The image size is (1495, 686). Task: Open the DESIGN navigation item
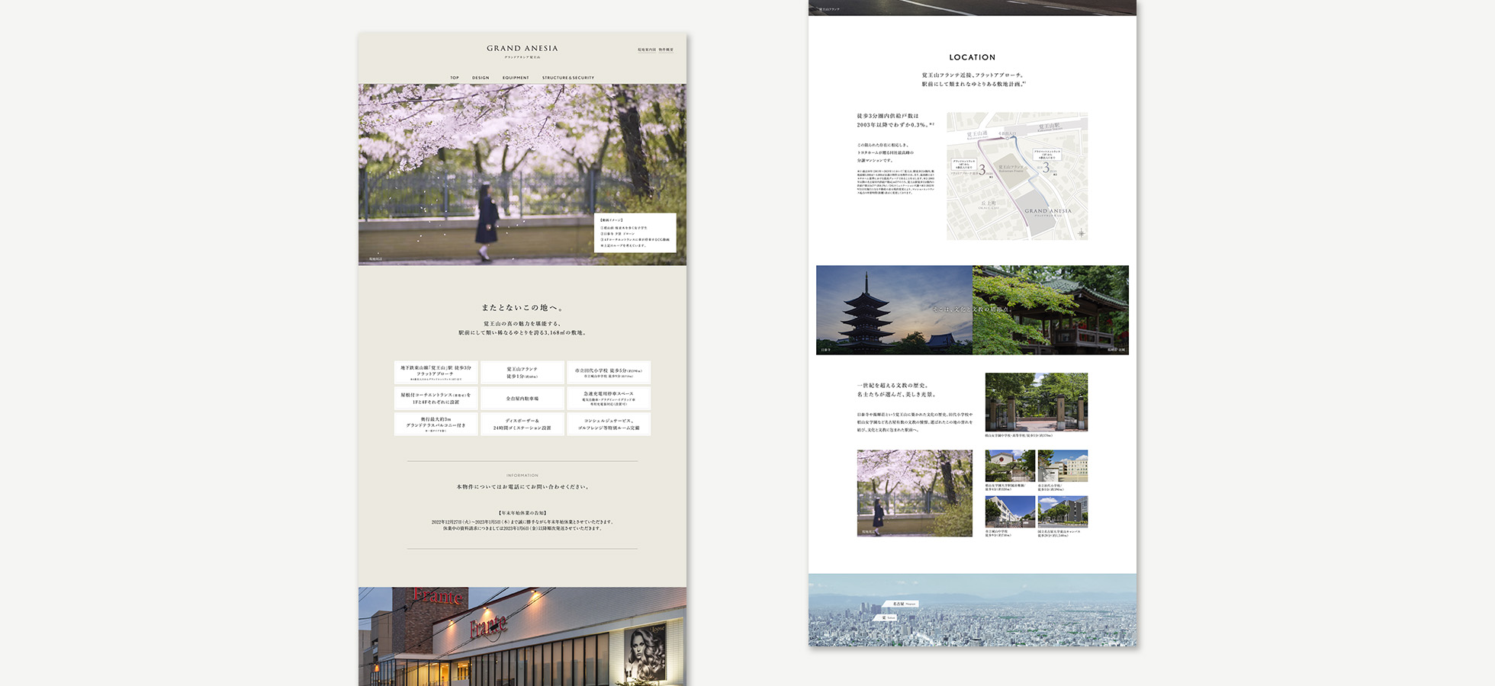[x=481, y=78]
